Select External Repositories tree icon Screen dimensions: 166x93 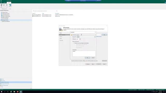tap(2, 15)
